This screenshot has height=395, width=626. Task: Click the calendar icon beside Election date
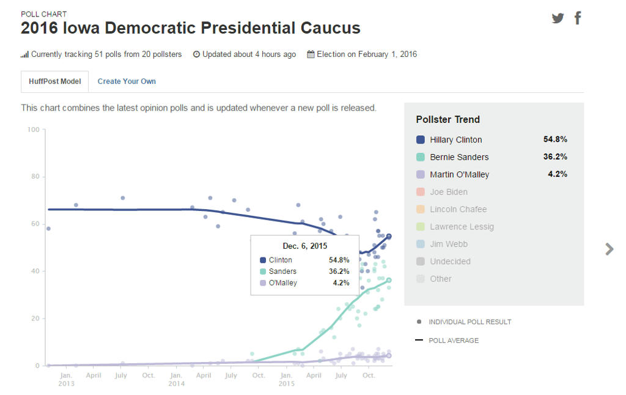point(311,54)
